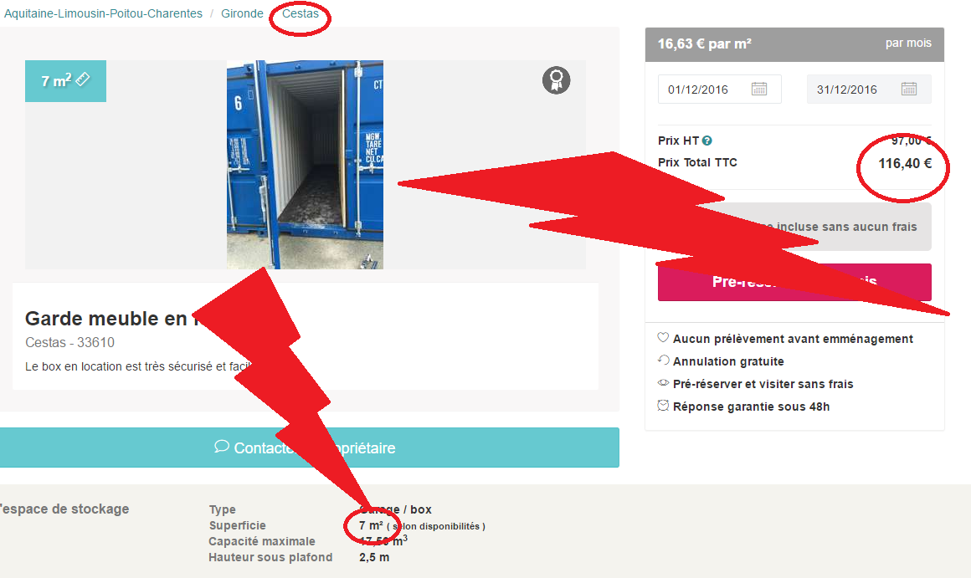Click the ruler icon beside 7 m²
Screen dimensions: 971x578
83,79
